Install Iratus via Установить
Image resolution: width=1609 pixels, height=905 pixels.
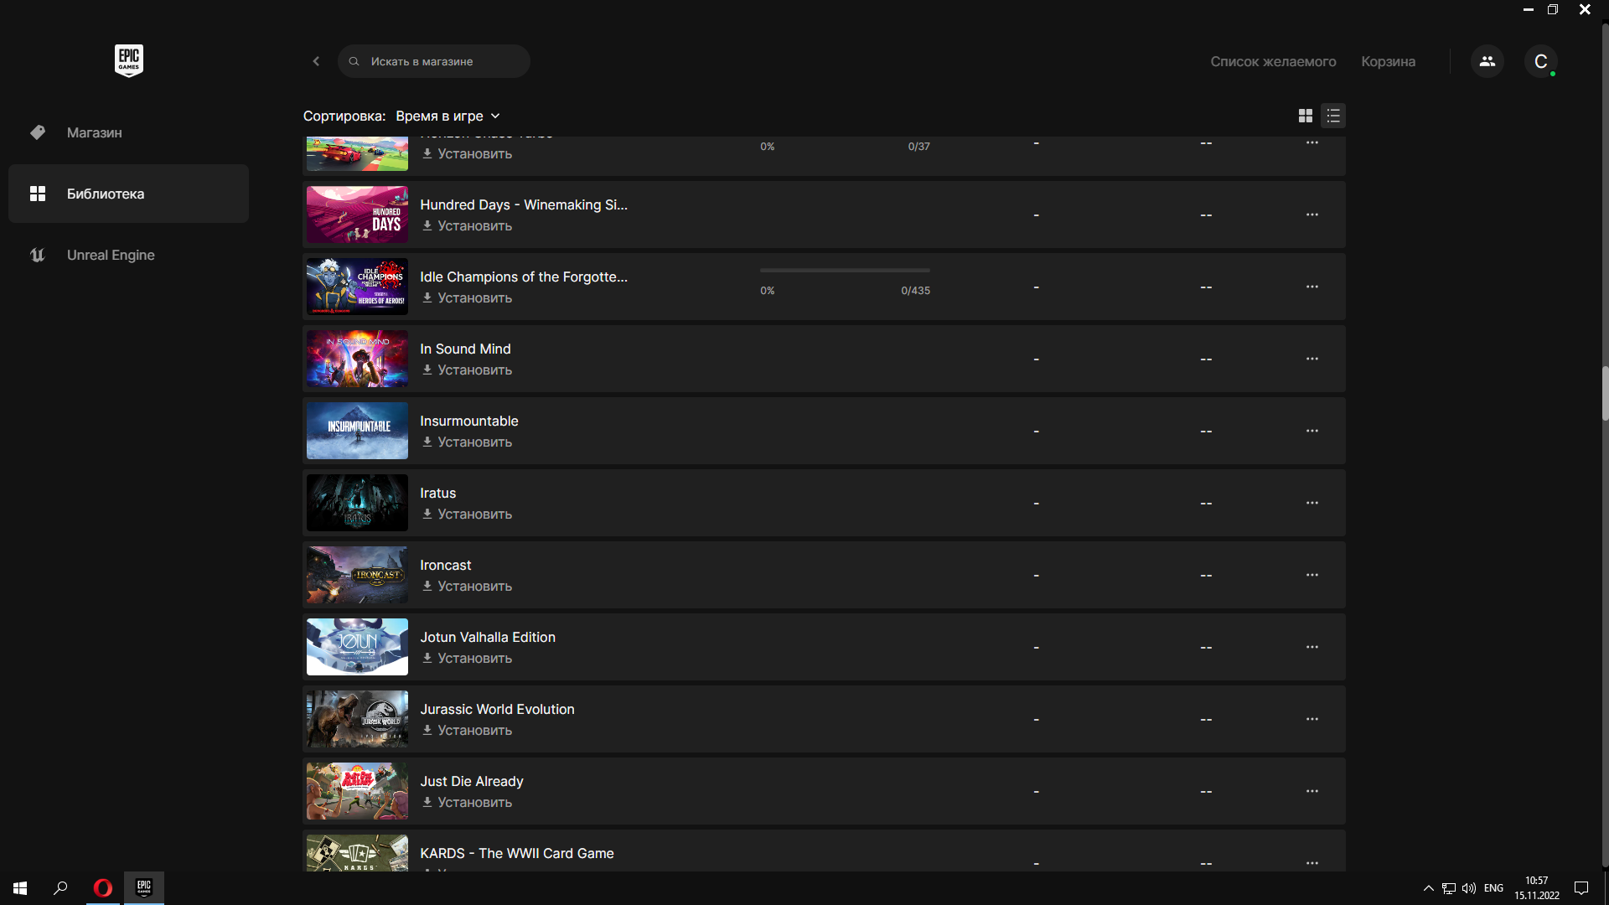(467, 515)
